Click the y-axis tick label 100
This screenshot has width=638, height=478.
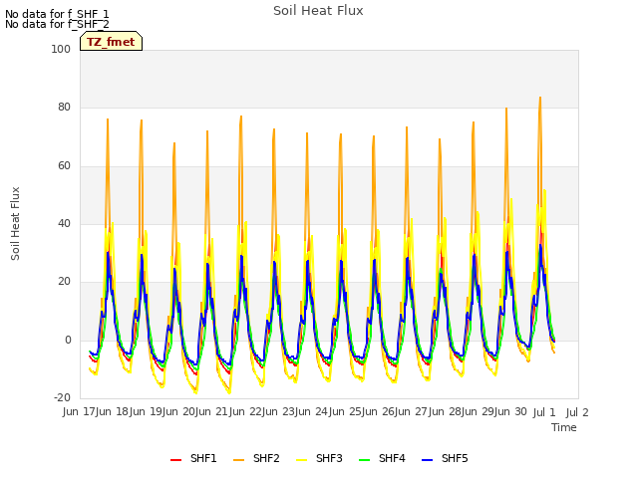coord(61,49)
